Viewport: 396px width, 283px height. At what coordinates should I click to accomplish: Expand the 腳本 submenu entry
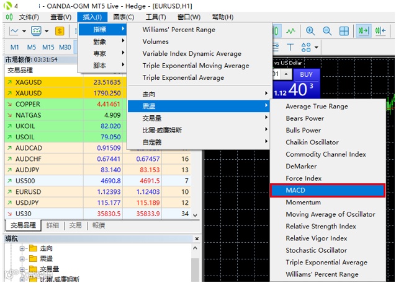point(102,66)
